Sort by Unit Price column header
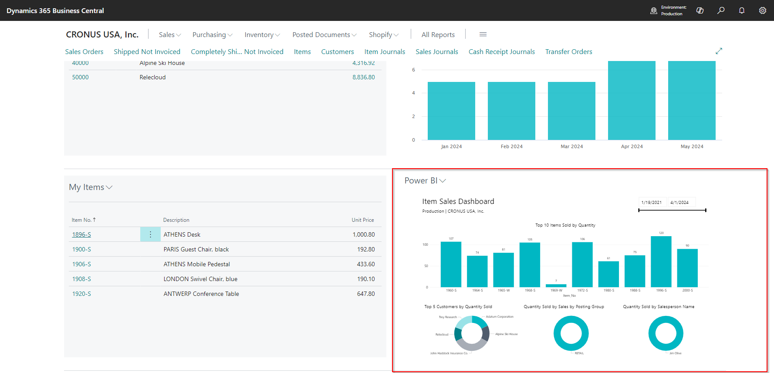Image resolution: width=774 pixels, height=373 pixels. pos(363,220)
